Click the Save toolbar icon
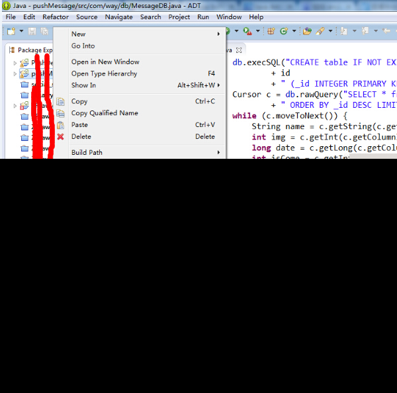 pyautogui.click(x=32, y=31)
